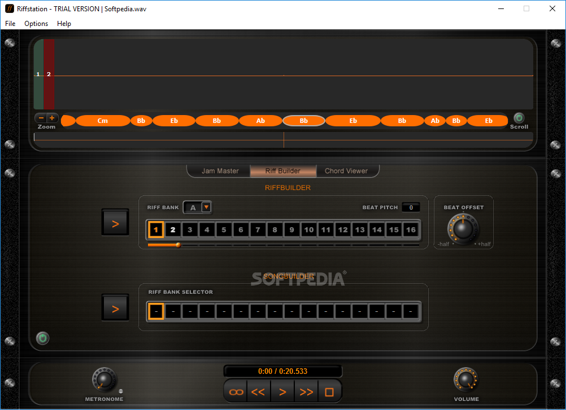Click the Metronome knob
The width and height of the screenshot is (566, 410).
pos(104,380)
